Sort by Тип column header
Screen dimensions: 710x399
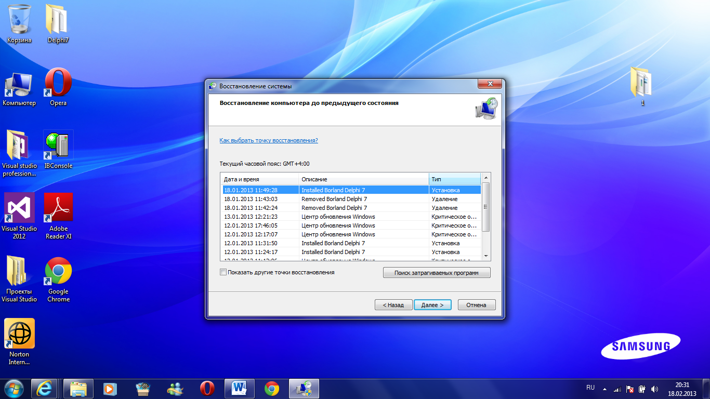tap(455, 179)
